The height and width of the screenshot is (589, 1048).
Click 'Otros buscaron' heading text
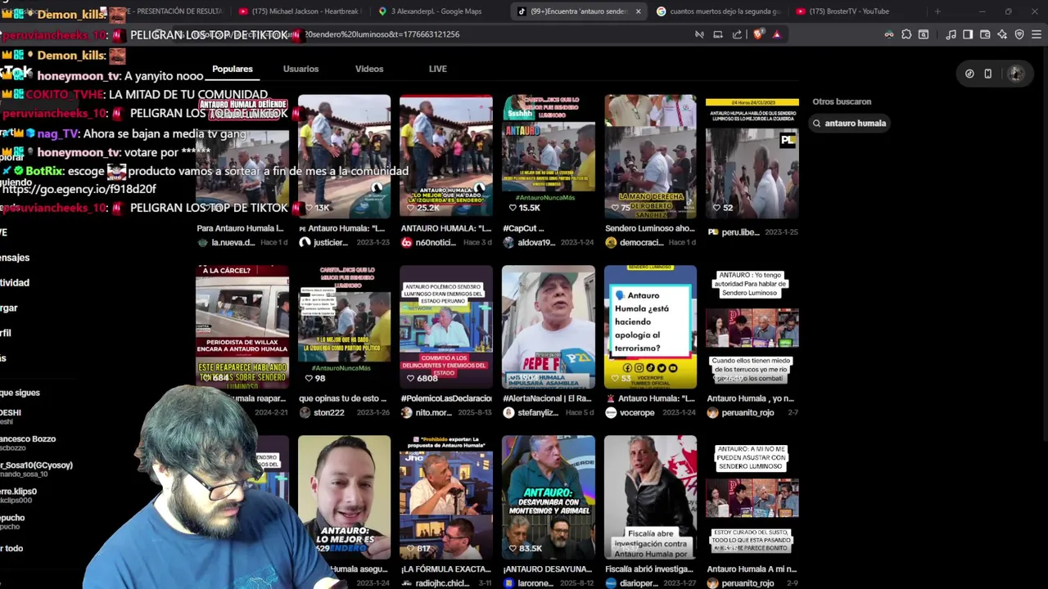tap(842, 101)
